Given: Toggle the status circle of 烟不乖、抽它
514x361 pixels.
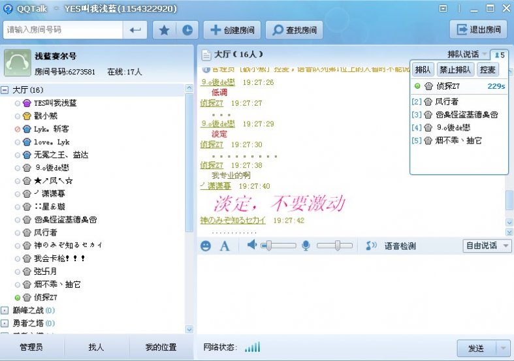Looking at the screenshot, I should [18, 285].
